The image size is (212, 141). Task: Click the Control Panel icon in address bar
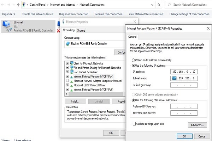pos(24,5)
